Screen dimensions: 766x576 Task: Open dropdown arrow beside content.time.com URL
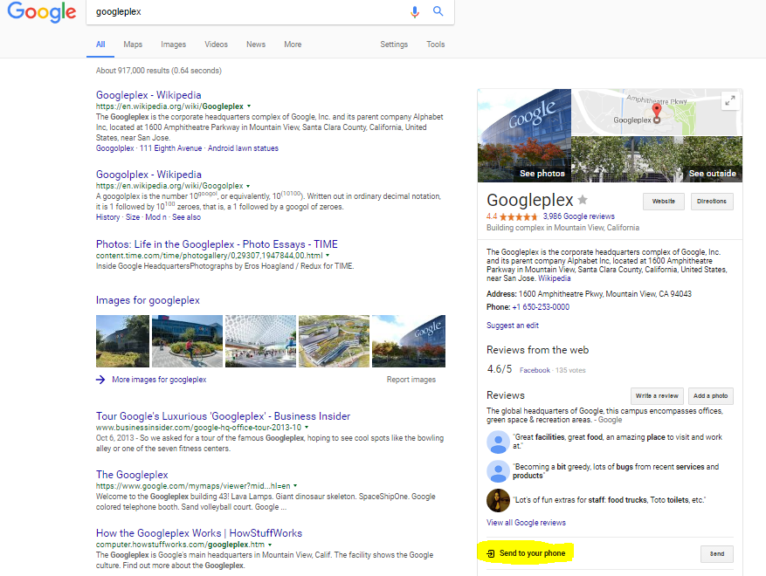pos(328,256)
